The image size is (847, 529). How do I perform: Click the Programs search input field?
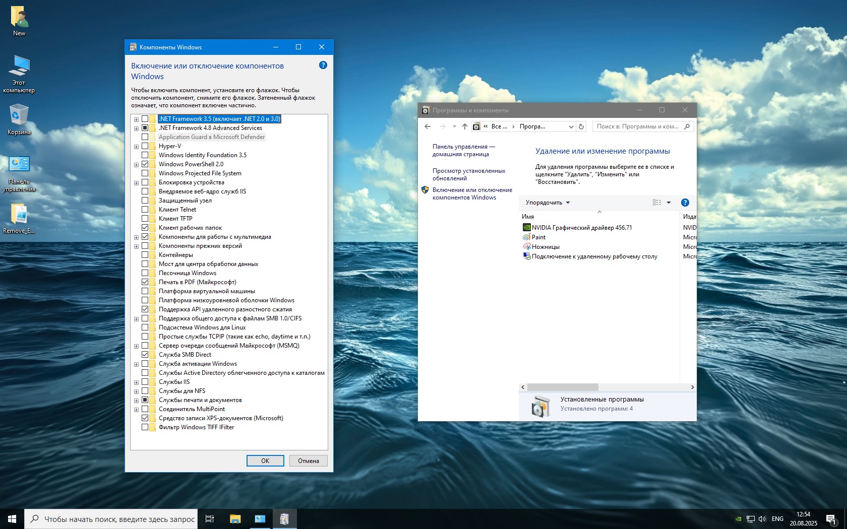point(637,126)
